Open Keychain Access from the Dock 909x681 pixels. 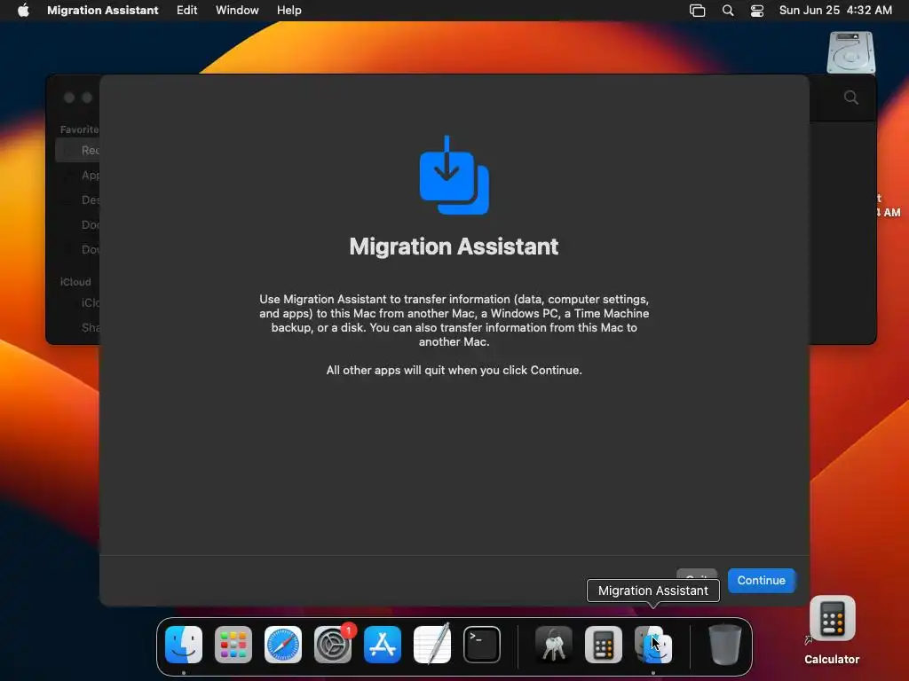click(554, 645)
